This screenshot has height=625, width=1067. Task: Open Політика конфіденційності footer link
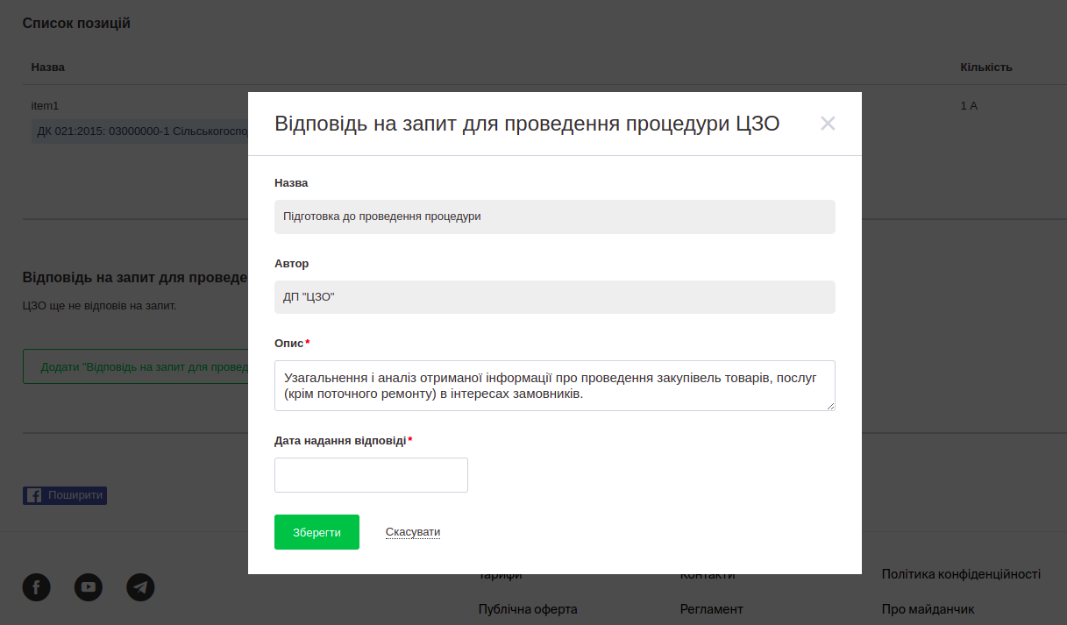pos(961,575)
